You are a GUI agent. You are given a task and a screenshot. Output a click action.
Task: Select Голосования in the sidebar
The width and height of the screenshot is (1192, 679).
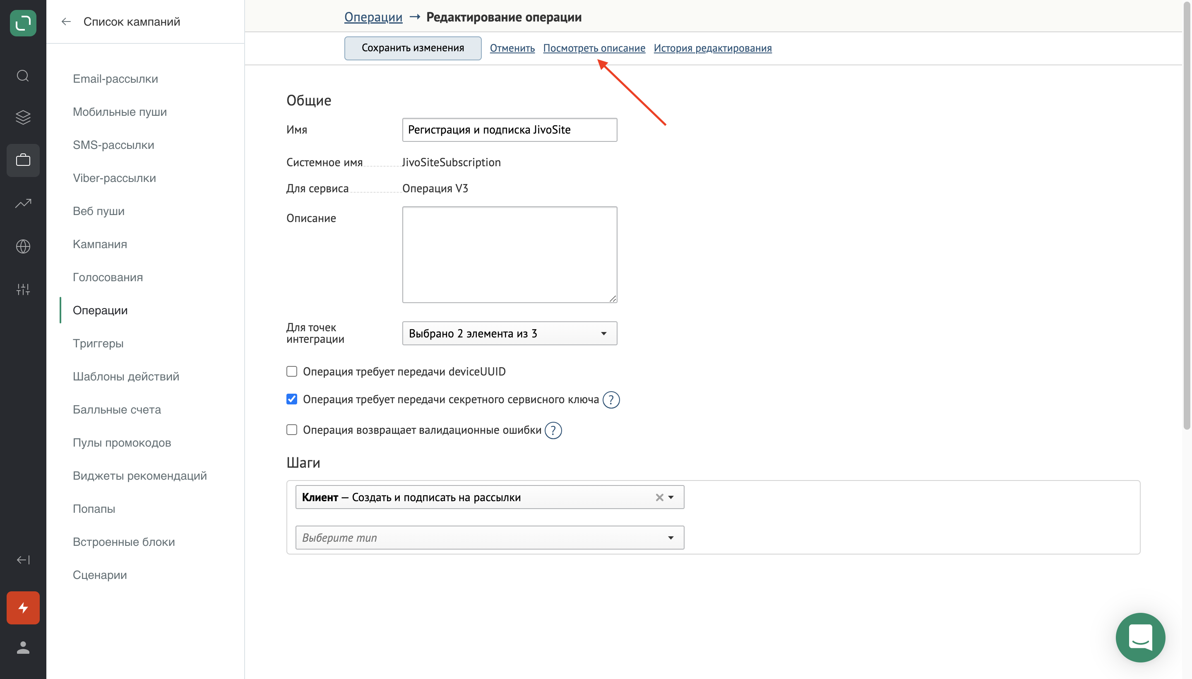[108, 277]
